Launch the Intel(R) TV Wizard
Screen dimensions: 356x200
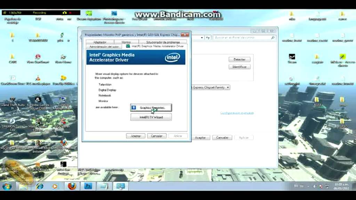(x=151, y=117)
